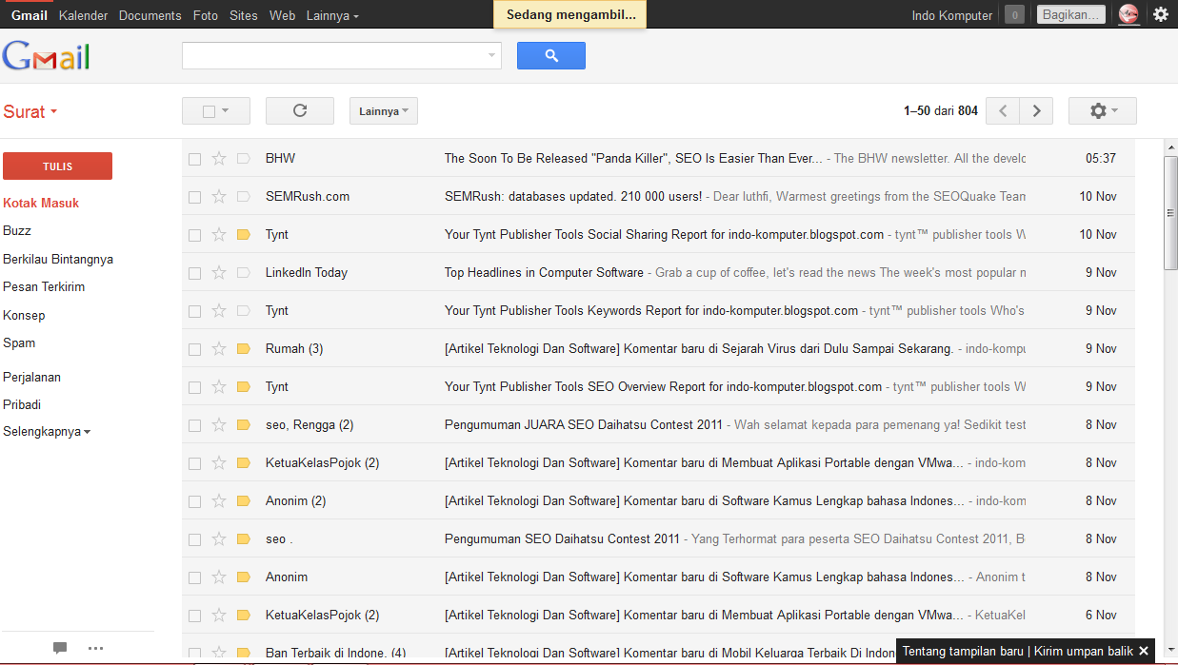Open the chat bubble icon at bottom left
Viewport: 1178px width, 665px height.
pyautogui.click(x=60, y=648)
